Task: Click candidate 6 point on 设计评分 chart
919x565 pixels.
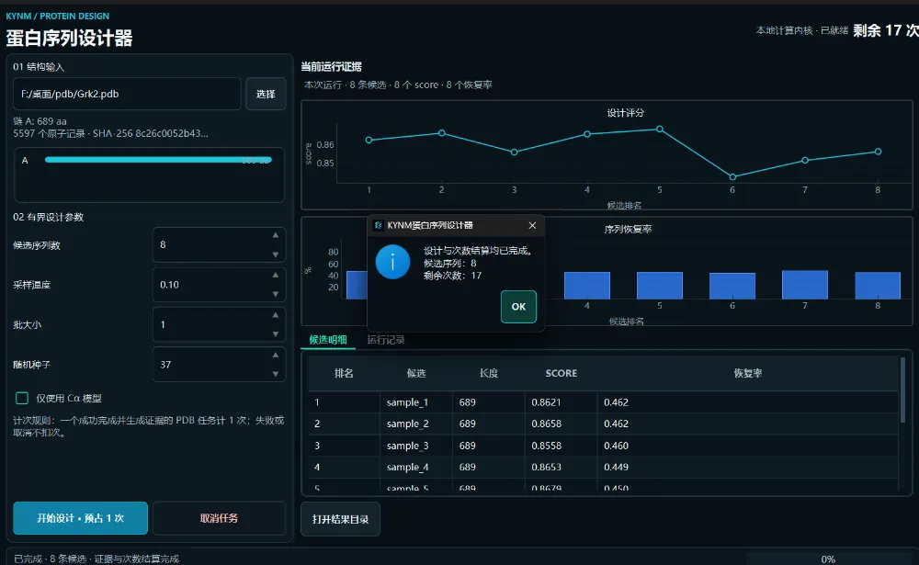Action: coord(732,177)
